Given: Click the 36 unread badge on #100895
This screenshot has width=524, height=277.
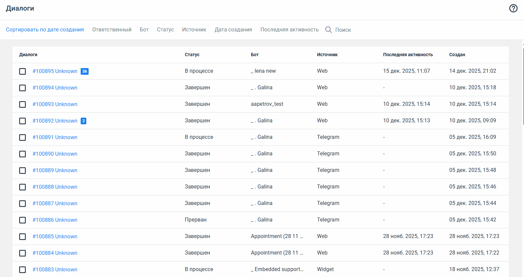Looking at the screenshot, I should [85, 71].
